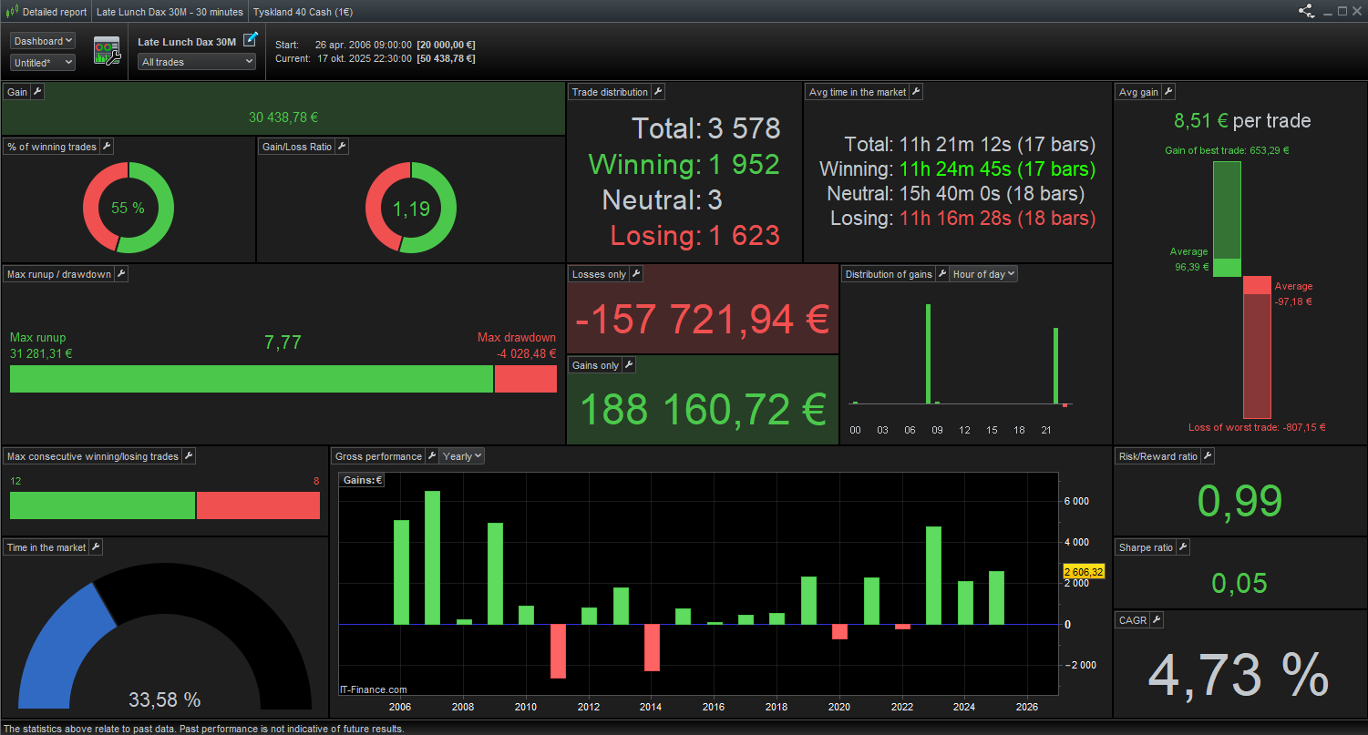The width and height of the screenshot is (1368, 735).
Task: Open the All trades filter dropdown
Action: [197, 62]
